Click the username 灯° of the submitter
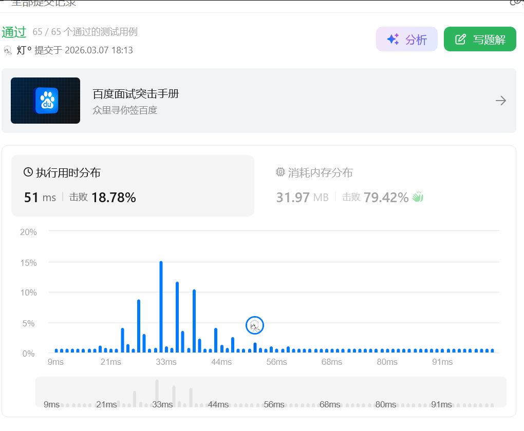The height and width of the screenshot is (431, 524). pos(24,50)
